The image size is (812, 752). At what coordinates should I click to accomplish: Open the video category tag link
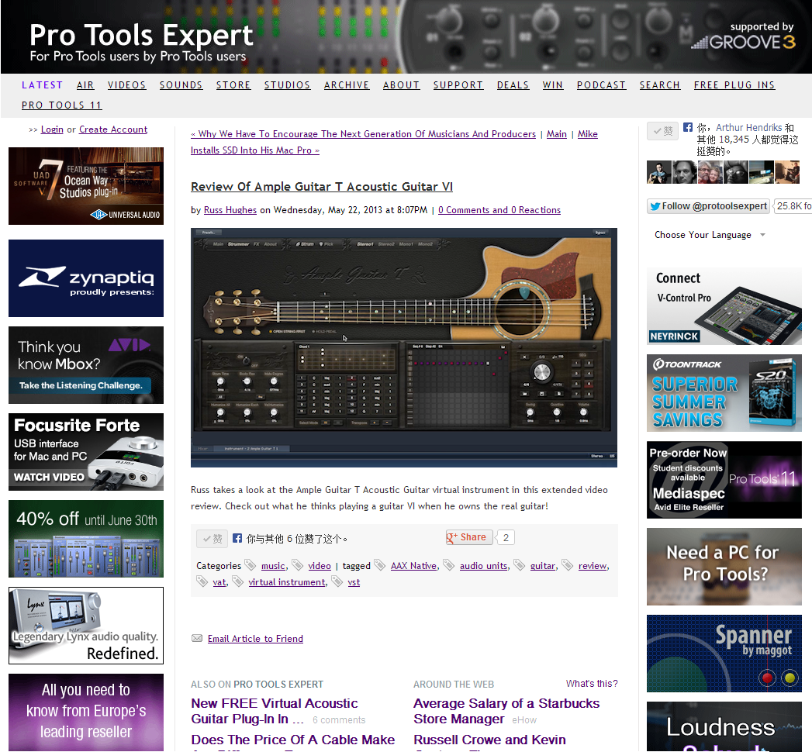point(320,566)
